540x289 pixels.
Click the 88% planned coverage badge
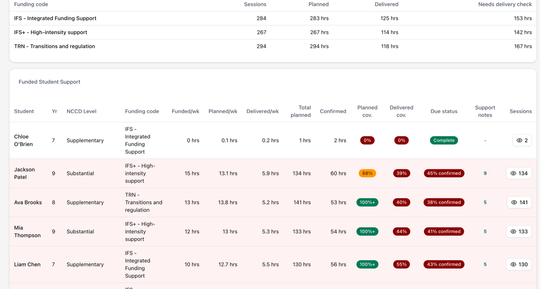point(367,173)
